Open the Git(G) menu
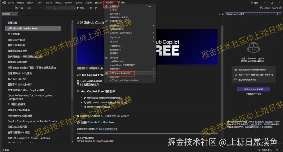The image size is (283, 152). pyautogui.click(x=39, y=3)
